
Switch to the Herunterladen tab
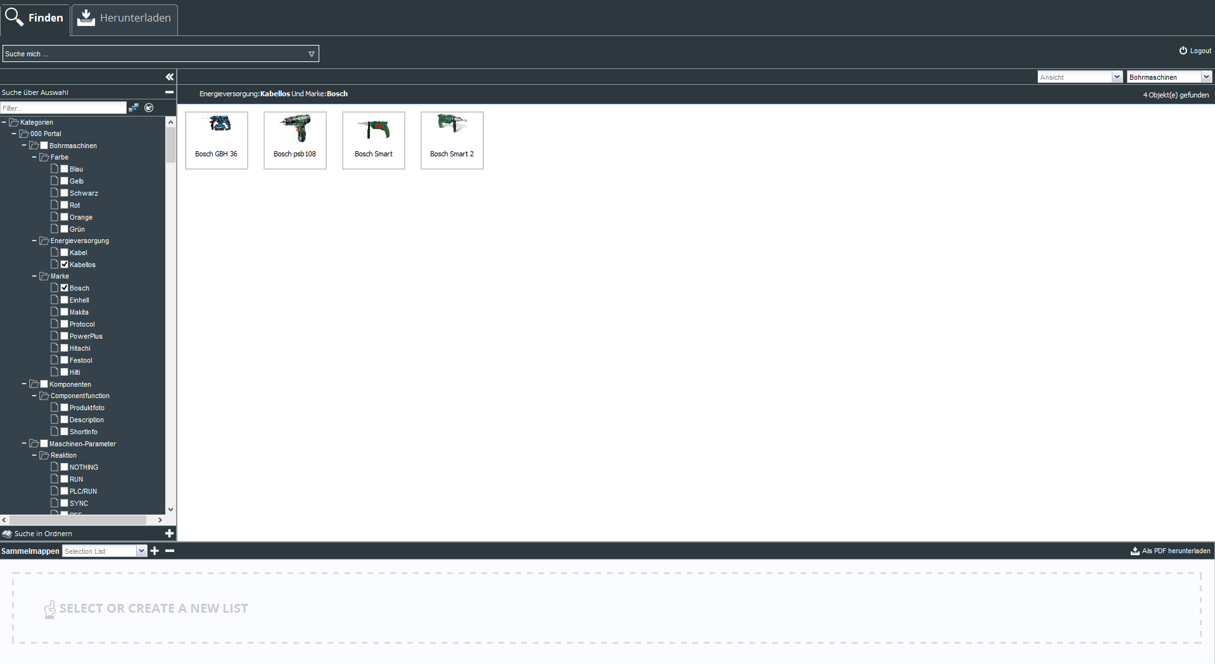(x=125, y=20)
